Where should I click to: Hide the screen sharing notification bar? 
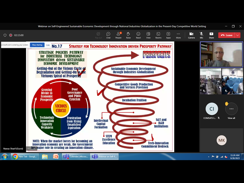(48, 45)
